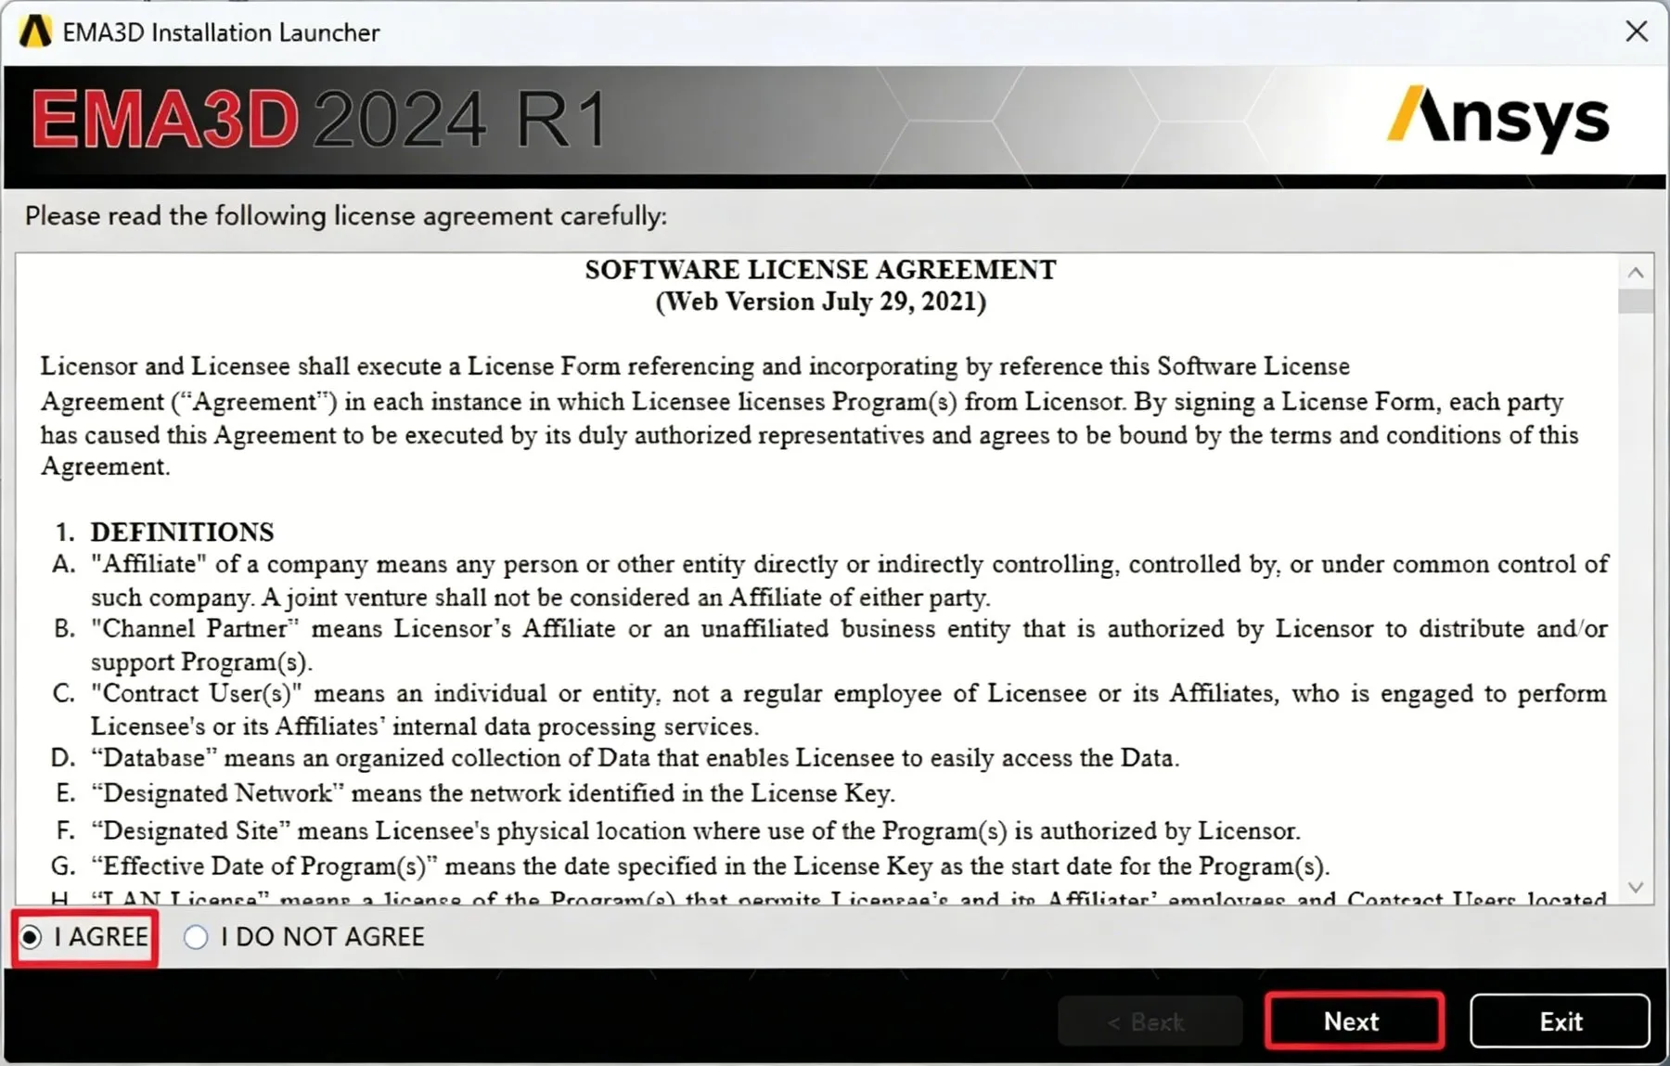Image resolution: width=1670 pixels, height=1066 pixels.
Task: Click the Ansys logo in the banner
Action: (x=1498, y=120)
